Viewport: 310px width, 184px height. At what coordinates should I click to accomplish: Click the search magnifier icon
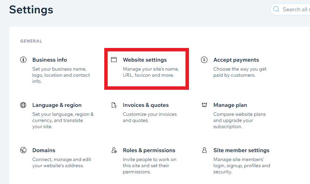[x=276, y=10]
